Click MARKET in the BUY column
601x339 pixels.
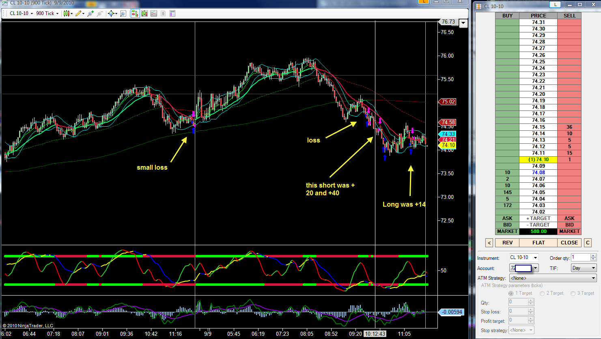click(507, 231)
